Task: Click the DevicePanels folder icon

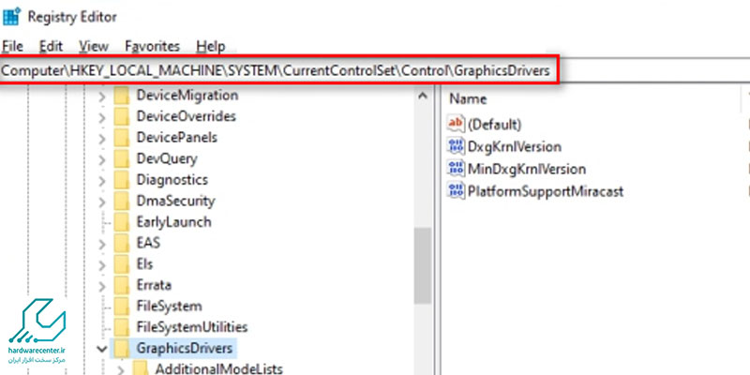Action: [x=122, y=137]
